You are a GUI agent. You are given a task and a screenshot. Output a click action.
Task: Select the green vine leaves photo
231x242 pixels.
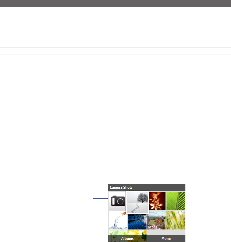pos(118,232)
